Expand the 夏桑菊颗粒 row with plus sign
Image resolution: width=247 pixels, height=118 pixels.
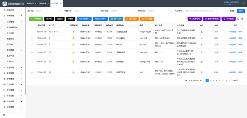click(x=32, y=52)
